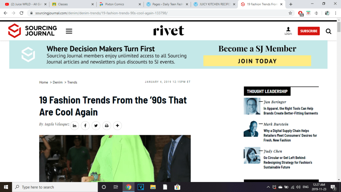Open the hamburger navigation menu
Image resolution: width=341 pixels, height=192 pixels.
click(69, 31)
